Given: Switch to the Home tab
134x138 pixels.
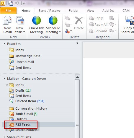Looking at the screenshot, I should [26, 11].
